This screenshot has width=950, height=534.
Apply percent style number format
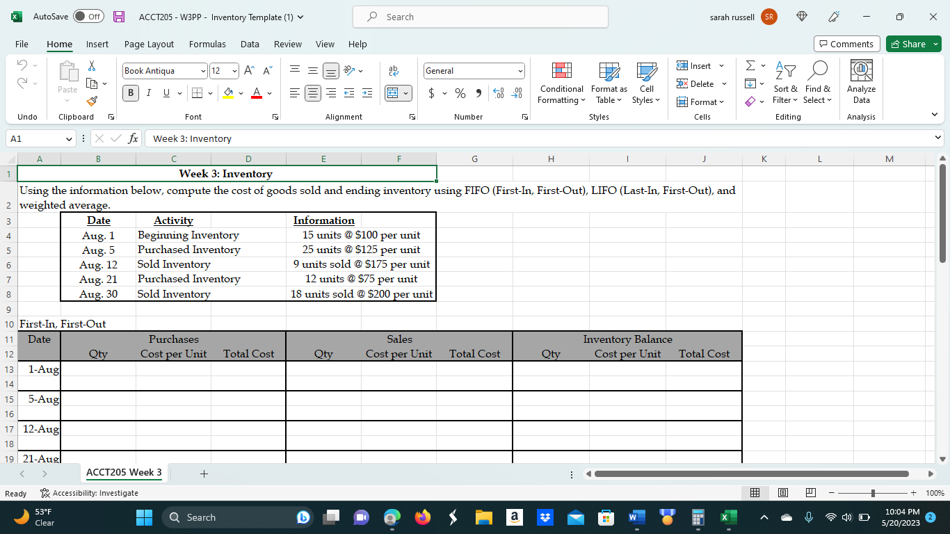tap(460, 92)
